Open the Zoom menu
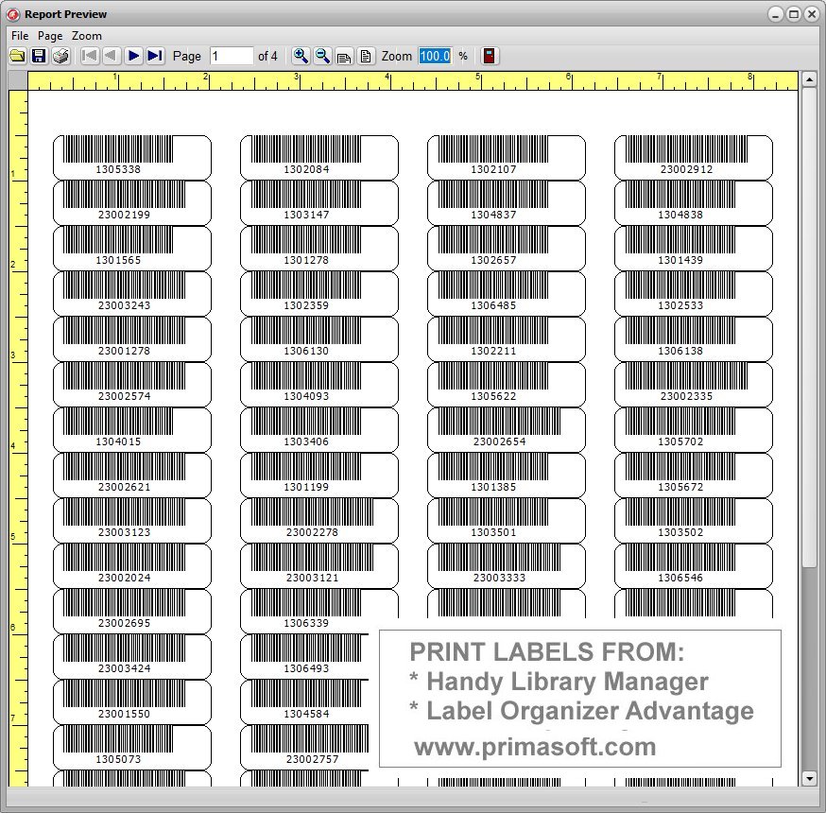The height and width of the screenshot is (813, 826). [87, 36]
